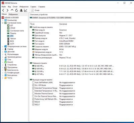Screen dimensions: 134x123
Task: Select the @ 666 МГц timings row
Action: [73, 66]
